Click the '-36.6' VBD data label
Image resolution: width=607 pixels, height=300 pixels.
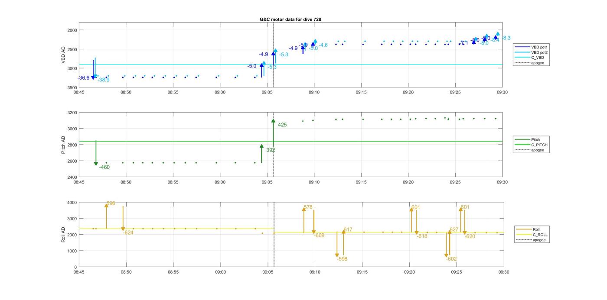pyautogui.click(x=84, y=78)
